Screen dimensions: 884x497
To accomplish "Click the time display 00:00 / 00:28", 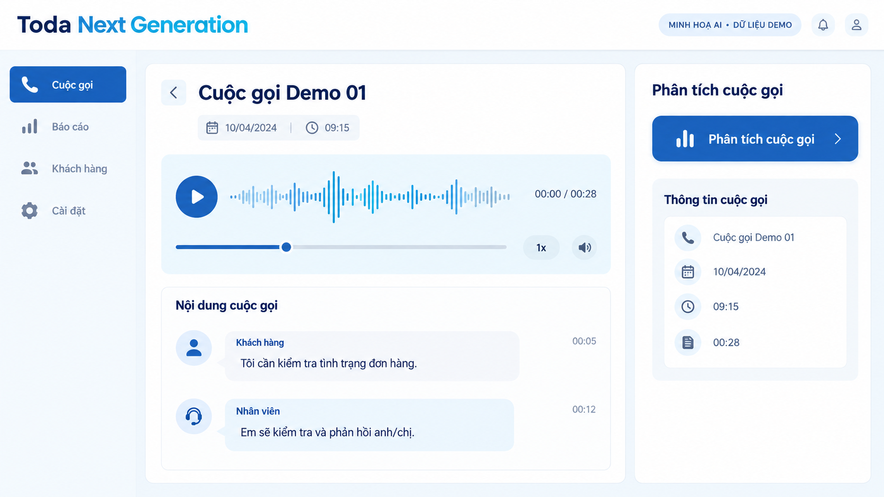I will click(x=565, y=194).
